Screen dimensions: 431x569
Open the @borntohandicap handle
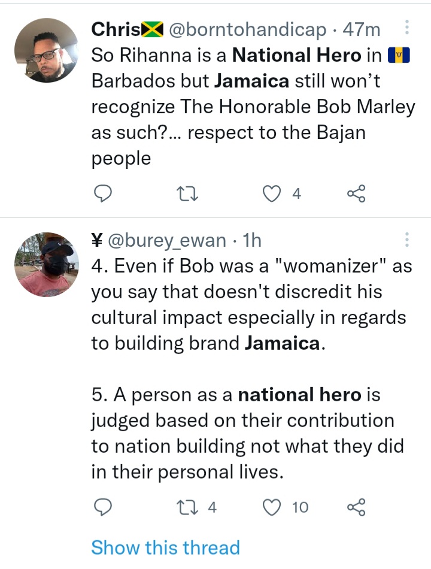pyautogui.click(x=247, y=30)
